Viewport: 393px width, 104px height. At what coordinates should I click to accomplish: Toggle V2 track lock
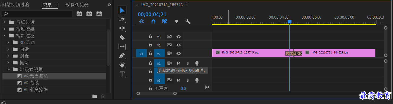pos(151,45)
